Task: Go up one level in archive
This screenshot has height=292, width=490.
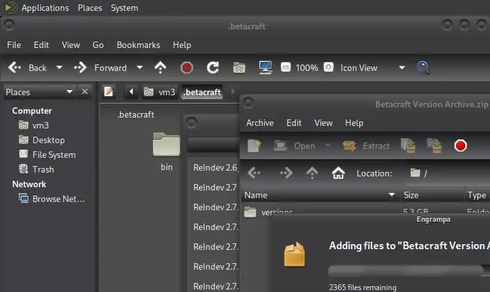Action: [312, 173]
